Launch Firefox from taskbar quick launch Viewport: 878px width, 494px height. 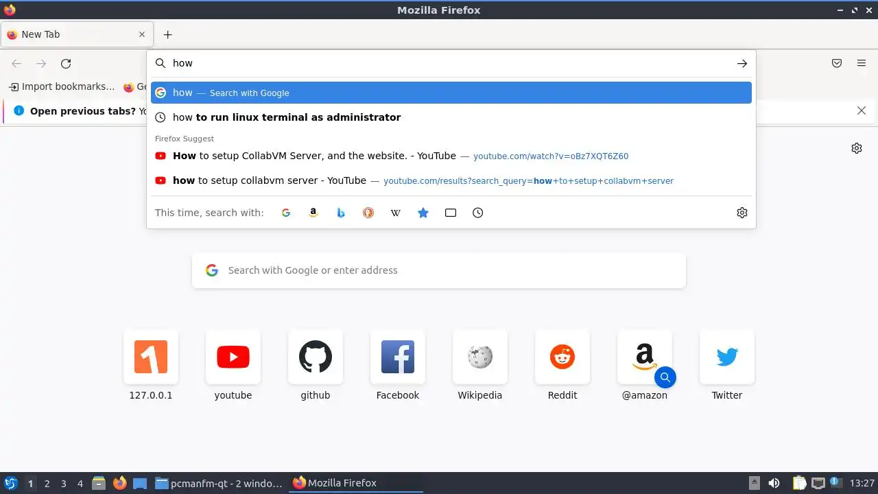pyautogui.click(x=120, y=483)
